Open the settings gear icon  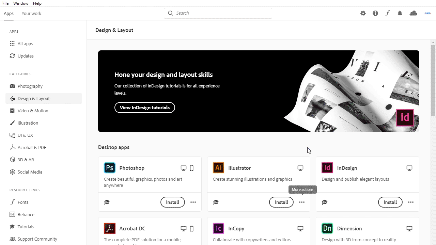point(363,13)
